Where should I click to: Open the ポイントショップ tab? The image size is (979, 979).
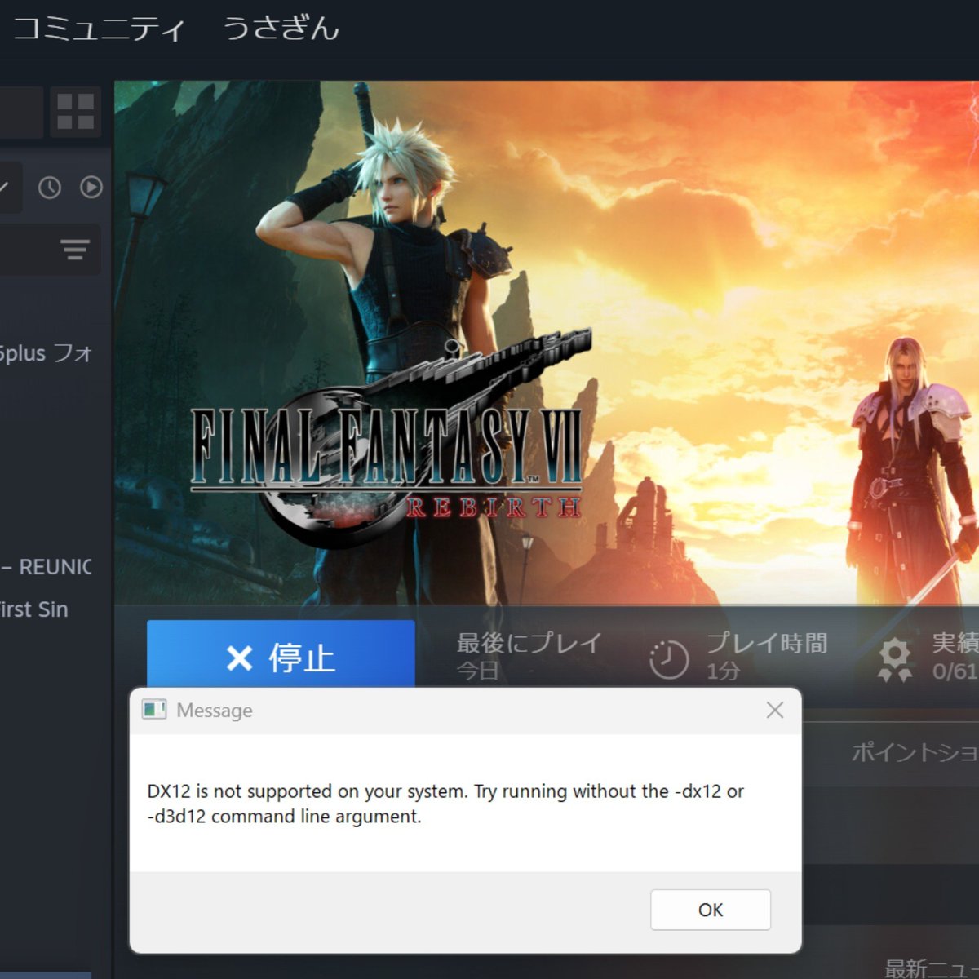coord(914,752)
